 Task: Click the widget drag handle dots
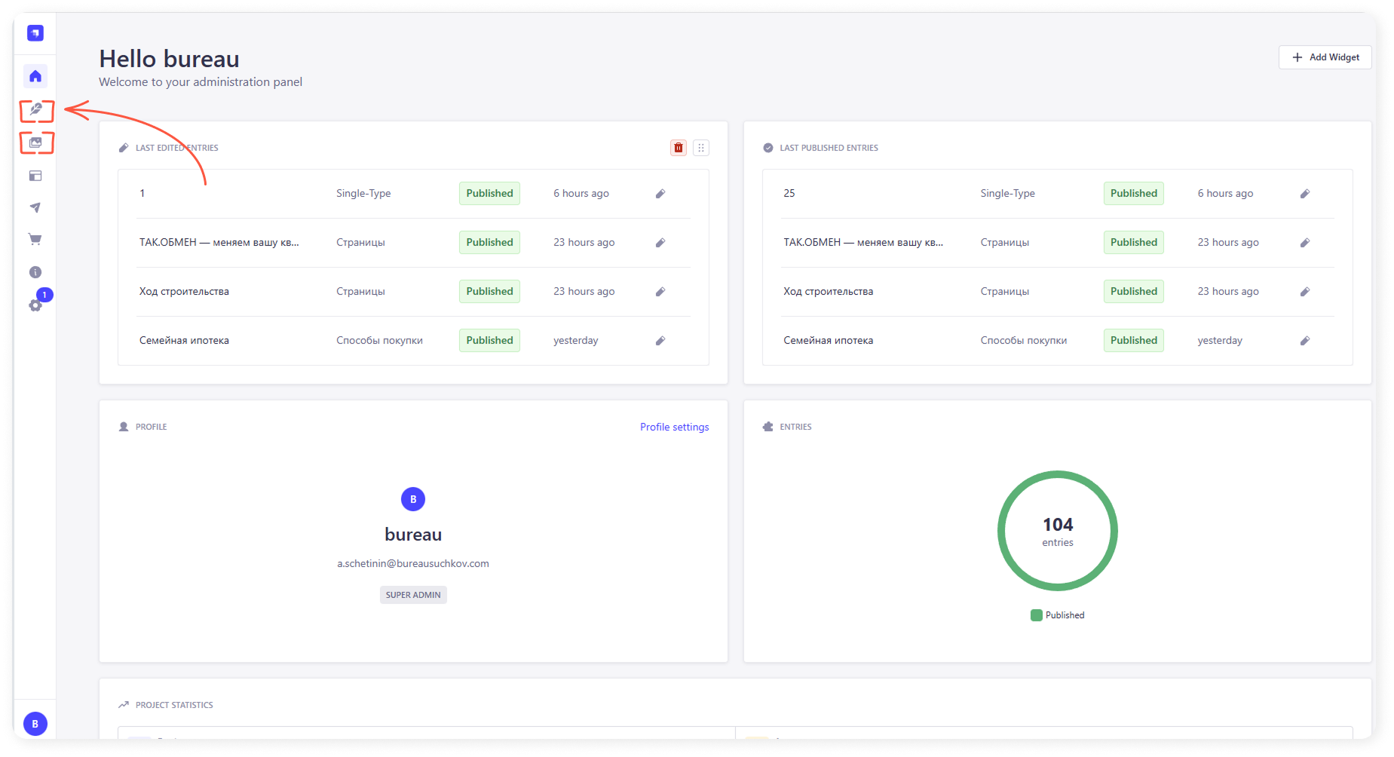[701, 148]
